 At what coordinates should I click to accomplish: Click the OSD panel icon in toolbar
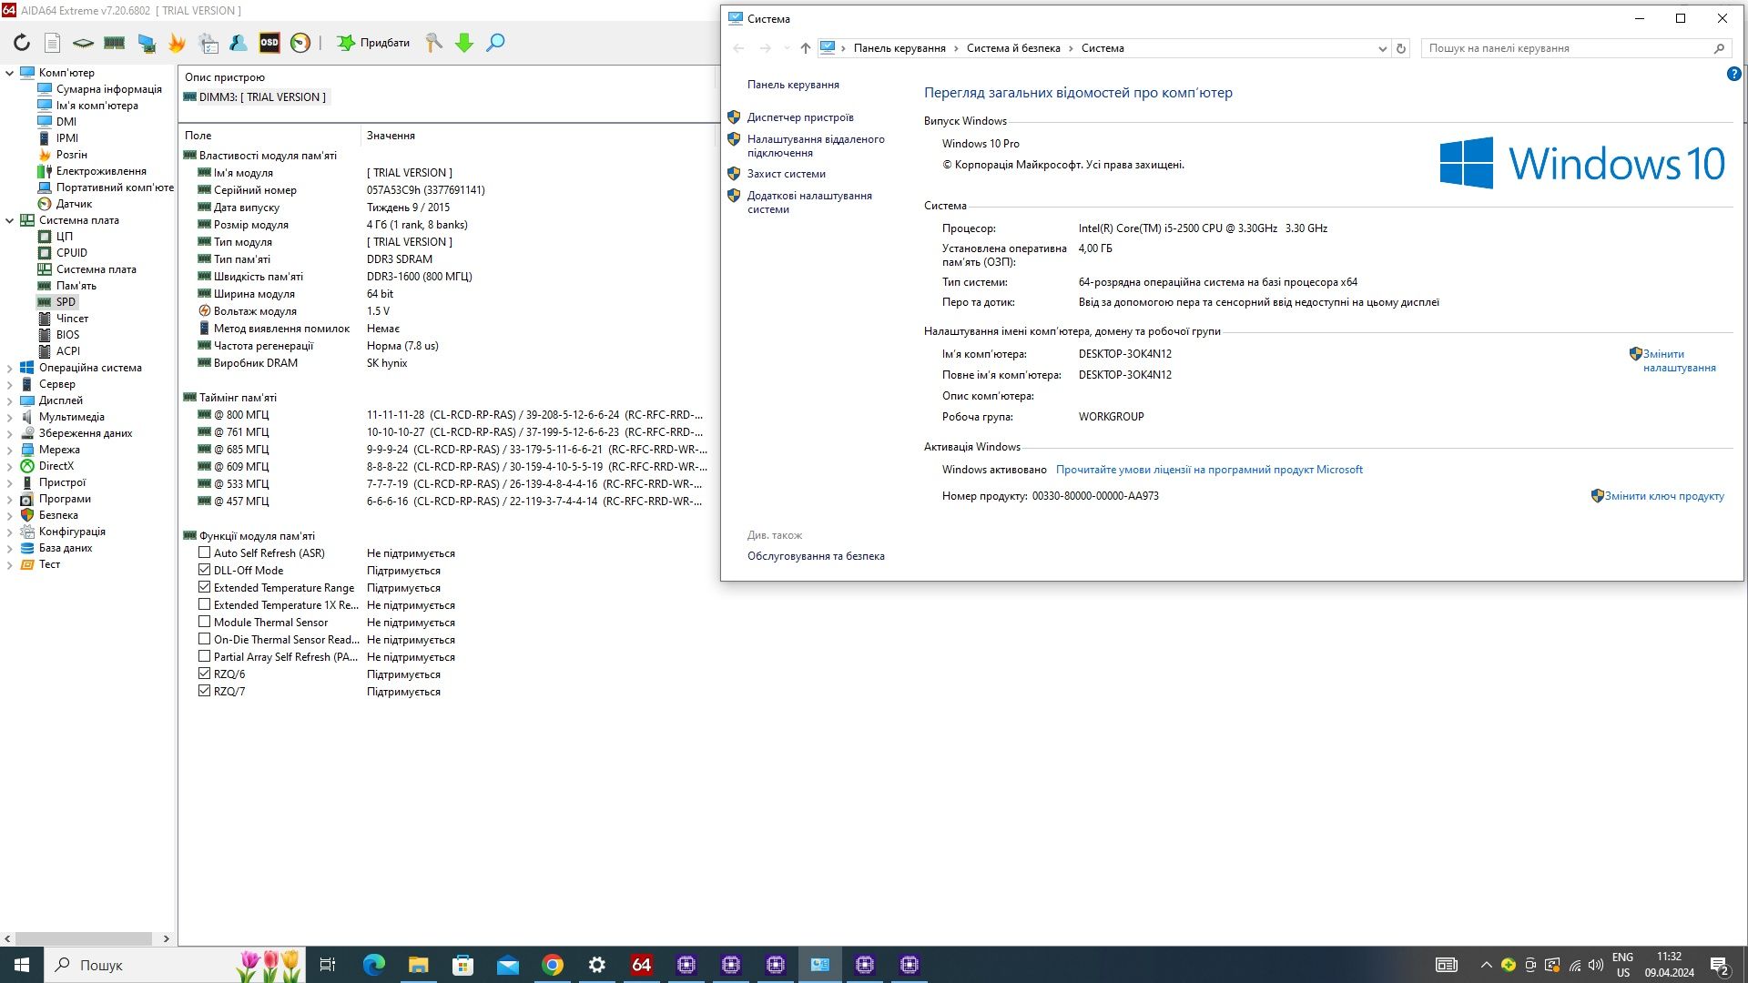[x=270, y=42]
